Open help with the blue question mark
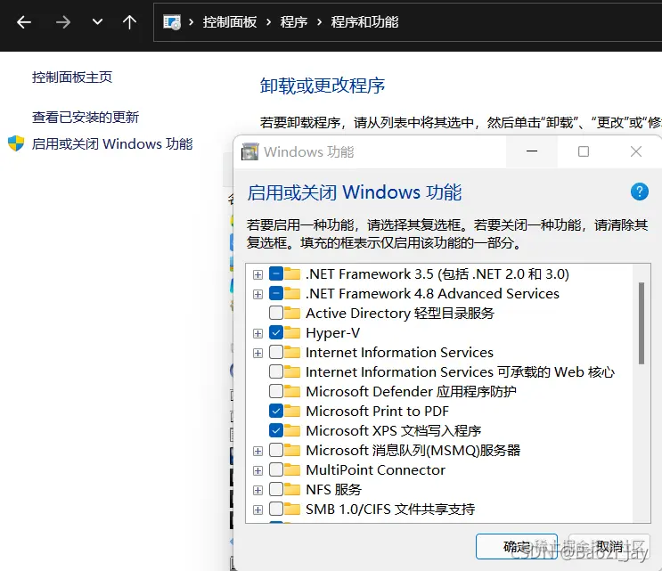The image size is (662, 571). 639,192
